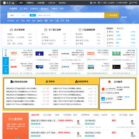Image resolution: width=139 pixels, height=139 pixels.
Task: Open the green 链家 company logo
Action: [116, 53]
